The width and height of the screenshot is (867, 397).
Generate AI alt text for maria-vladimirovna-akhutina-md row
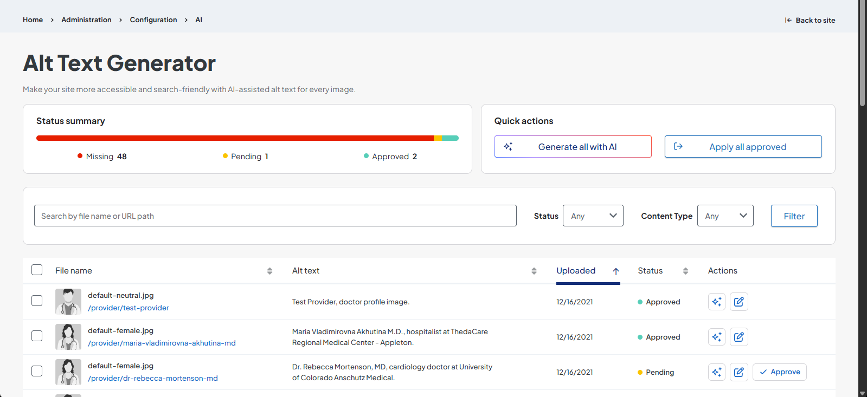(x=716, y=337)
